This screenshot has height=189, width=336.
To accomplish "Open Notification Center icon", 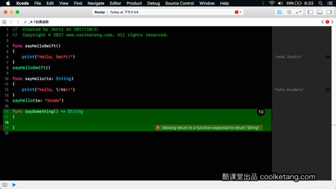I will (x=330, y=3).
